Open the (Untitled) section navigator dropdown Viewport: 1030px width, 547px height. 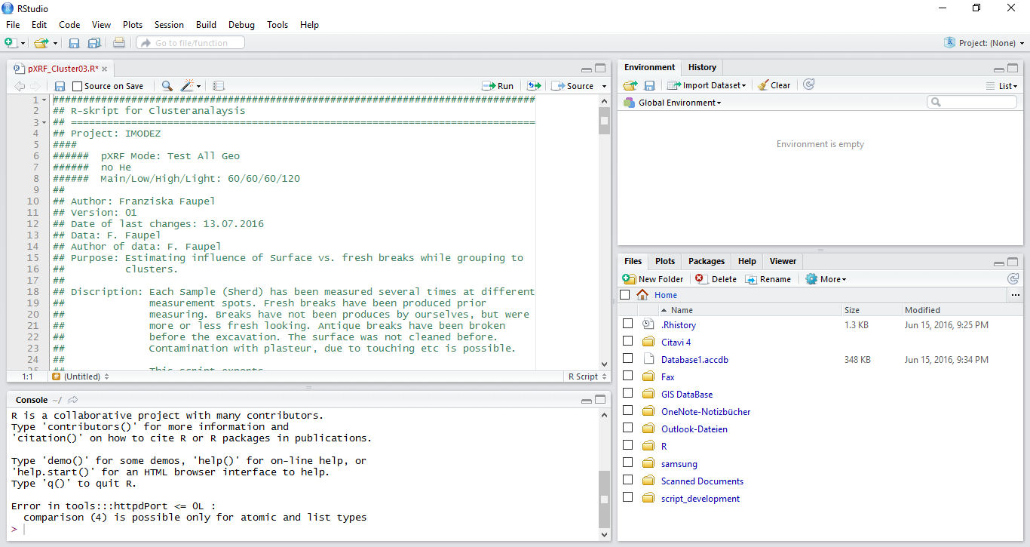pyautogui.click(x=81, y=376)
